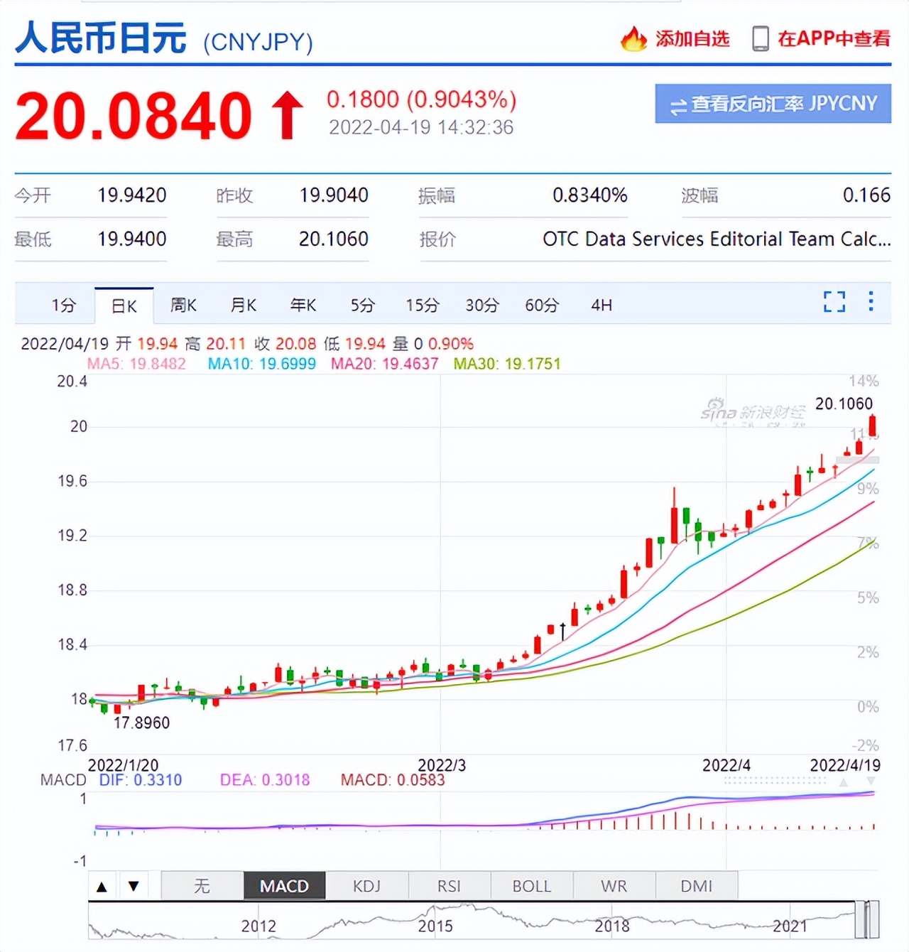Enable the DMI indicator
909x952 pixels.
coord(697,886)
